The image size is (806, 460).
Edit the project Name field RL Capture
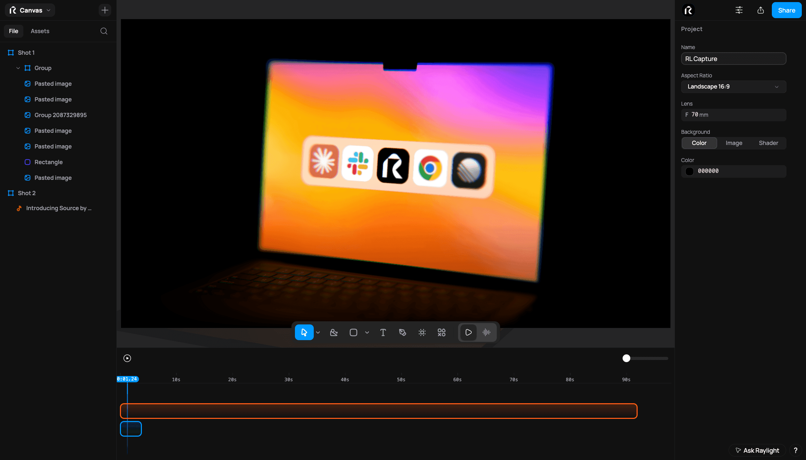coord(733,59)
